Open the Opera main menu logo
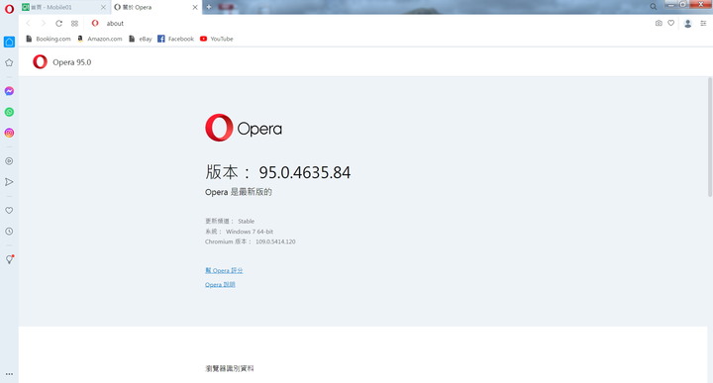The image size is (713, 383). 9,9
